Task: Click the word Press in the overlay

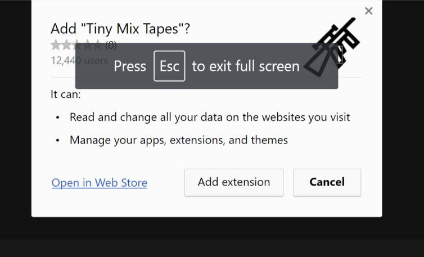Action: pos(129,66)
